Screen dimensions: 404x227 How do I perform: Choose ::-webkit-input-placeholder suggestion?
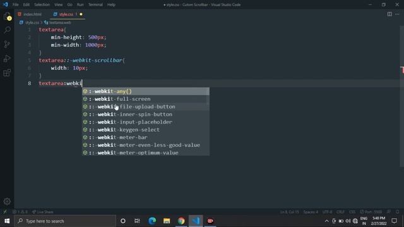coord(146,122)
